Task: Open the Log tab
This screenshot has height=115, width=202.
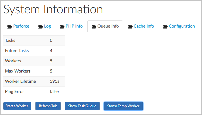Action: point(45,26)
